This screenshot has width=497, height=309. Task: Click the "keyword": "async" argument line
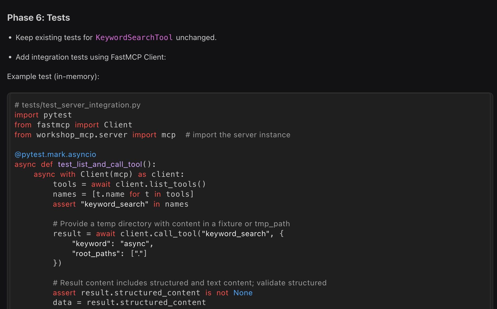pos(113,244)
